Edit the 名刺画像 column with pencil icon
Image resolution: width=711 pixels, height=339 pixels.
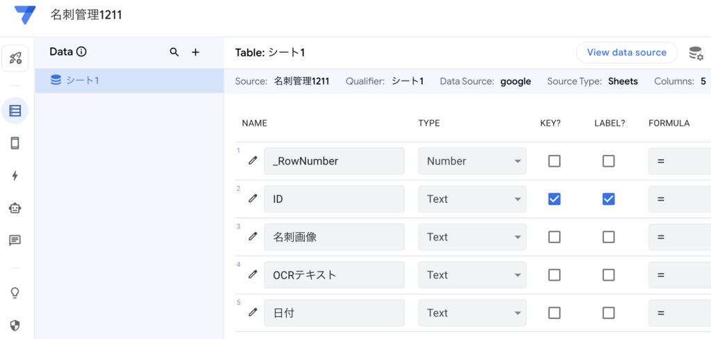click(x=253, y=237)
